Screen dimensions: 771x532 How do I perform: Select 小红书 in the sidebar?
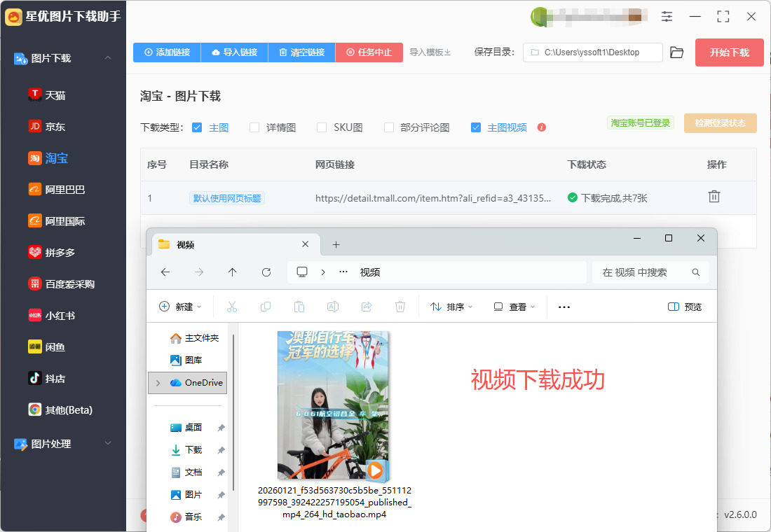coord(52,316)
